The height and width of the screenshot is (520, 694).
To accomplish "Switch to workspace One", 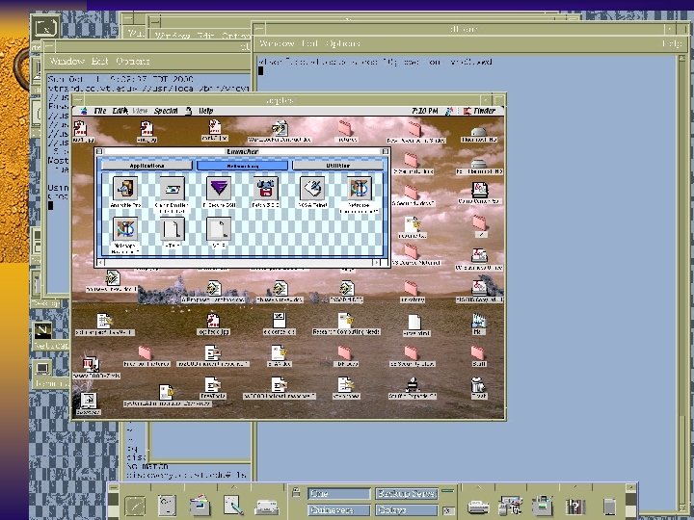I will tap(339, 493).
